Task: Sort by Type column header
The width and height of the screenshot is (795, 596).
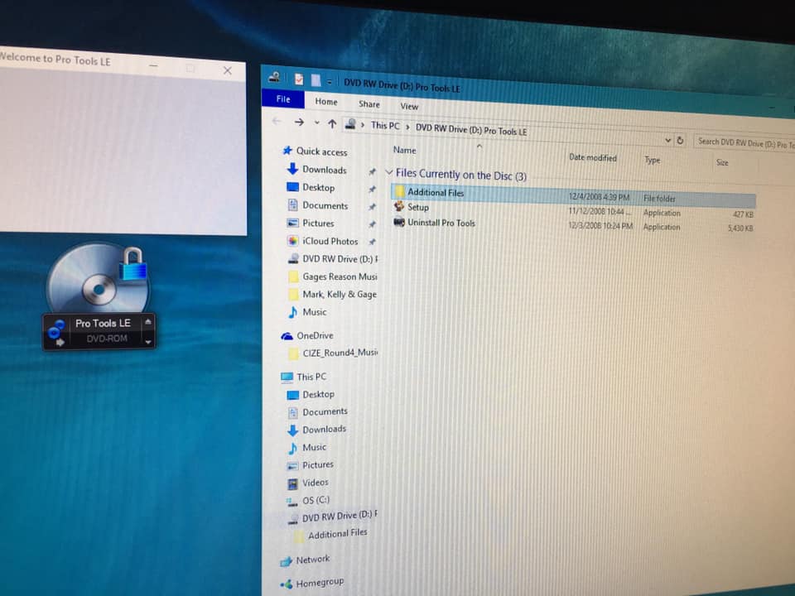Action: [x=652, y=160]
